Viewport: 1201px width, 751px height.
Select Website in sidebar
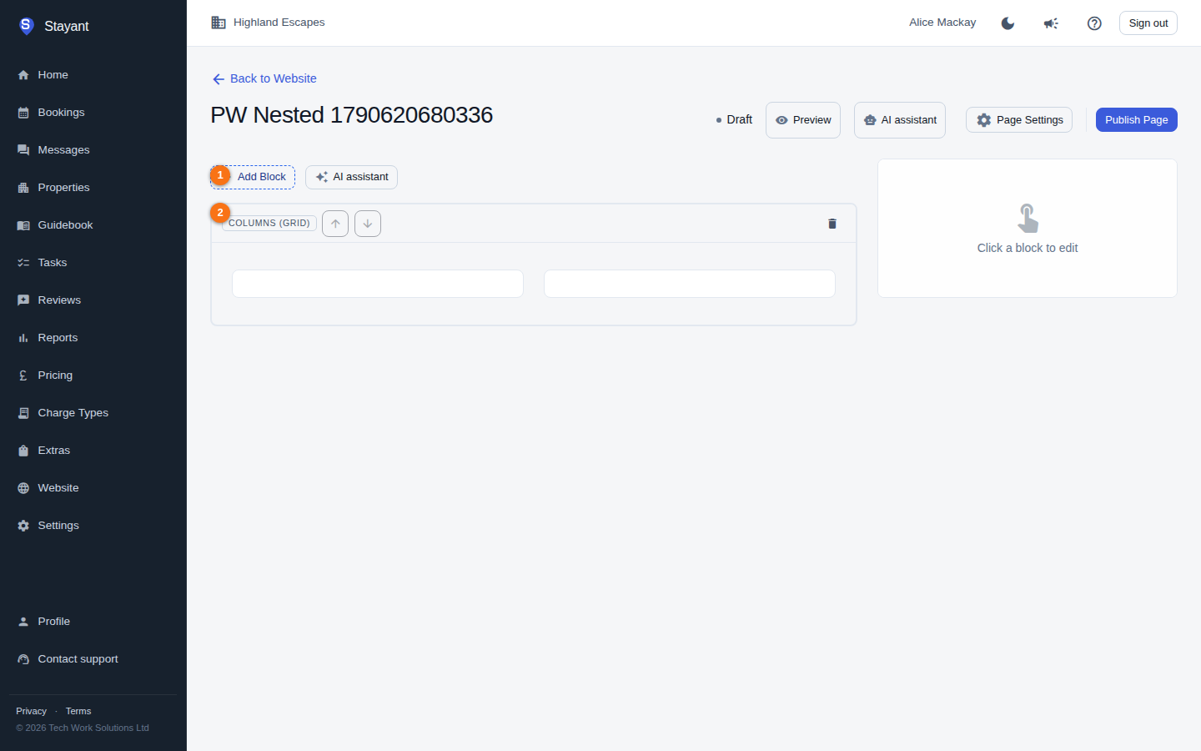point(93,488)
